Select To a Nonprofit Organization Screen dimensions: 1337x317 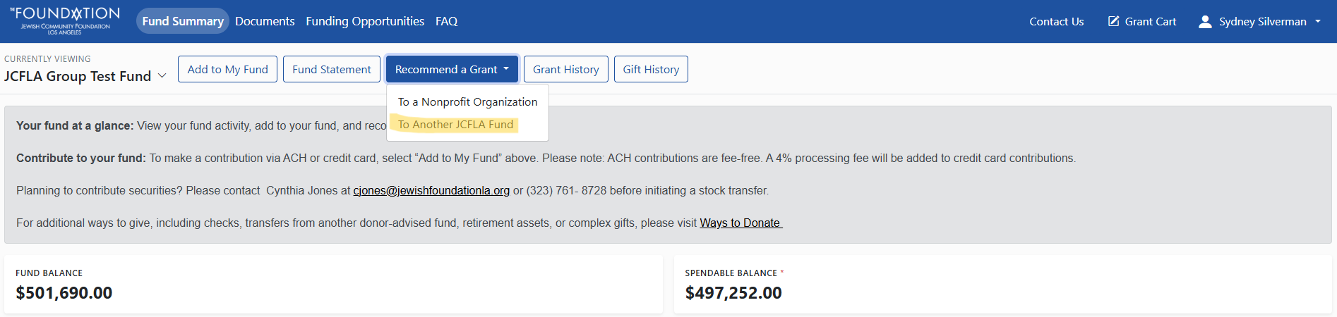point(467,101)
